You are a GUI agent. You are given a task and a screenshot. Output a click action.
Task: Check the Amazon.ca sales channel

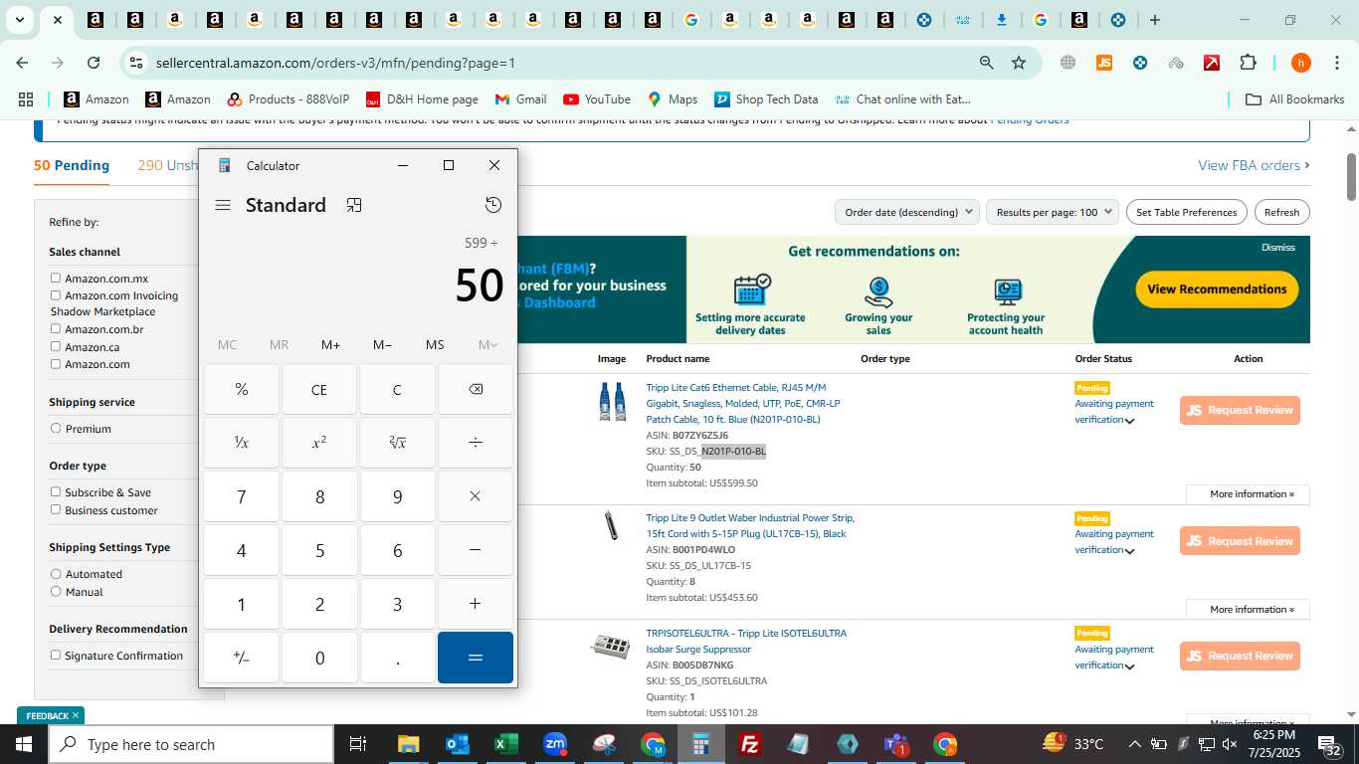coord(56,346)
